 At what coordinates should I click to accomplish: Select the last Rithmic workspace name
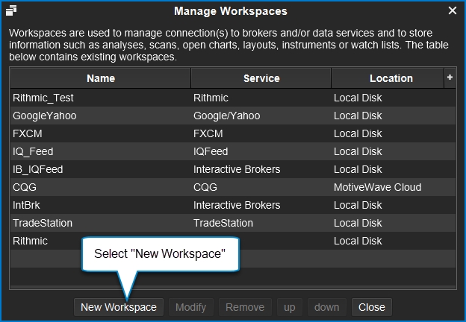[x=30, y=241]
